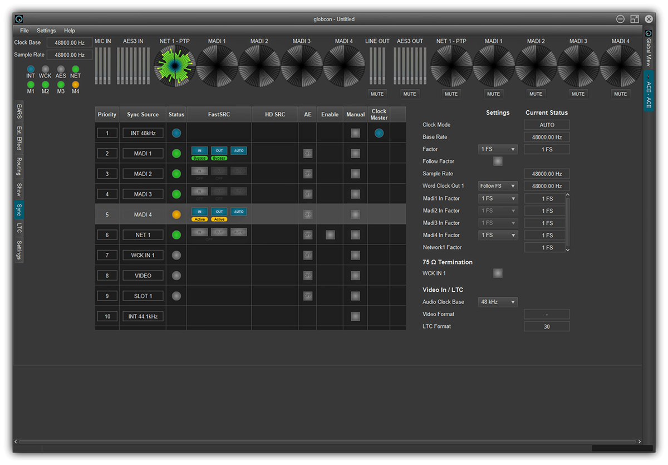
Task: Enable the NET 1 Enable checkbox
Action: pos(330,235)
